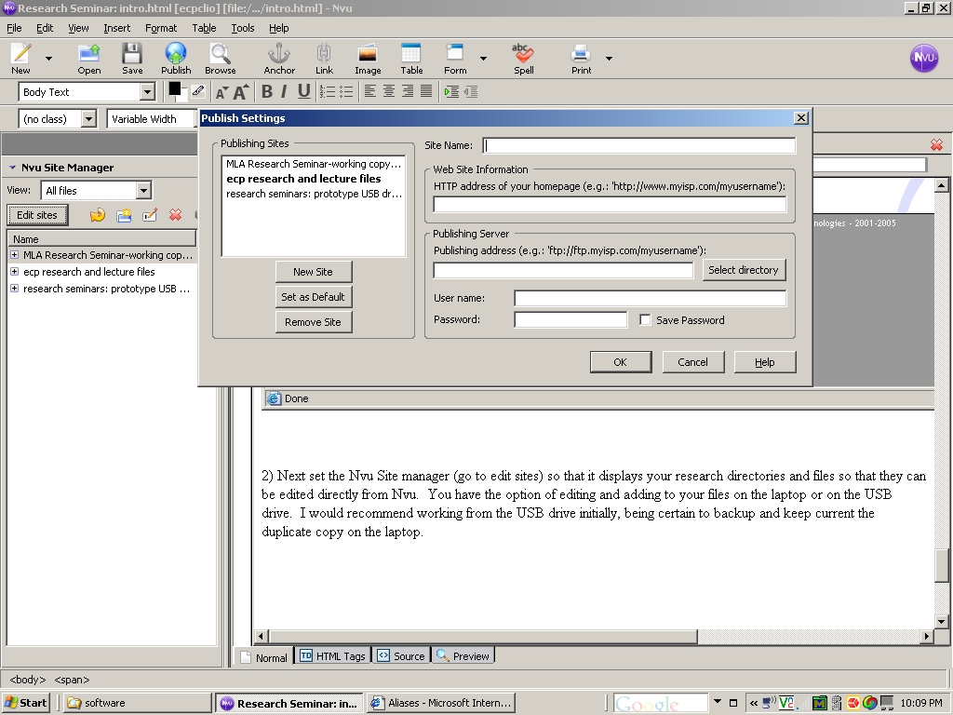Open the All files view dropdown
Screen dimensions: 953x715
143,191
